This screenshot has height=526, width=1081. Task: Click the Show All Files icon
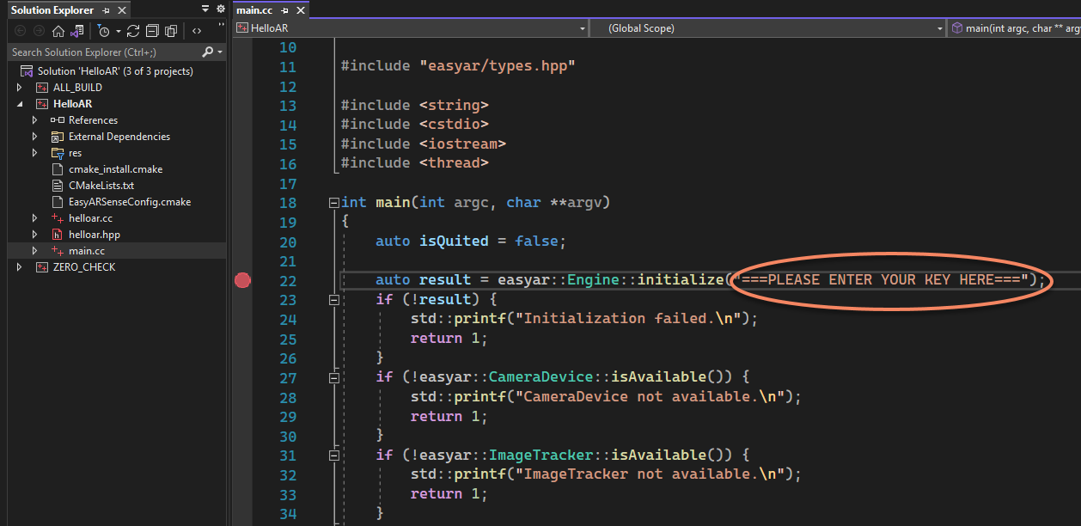pos(171,31)
